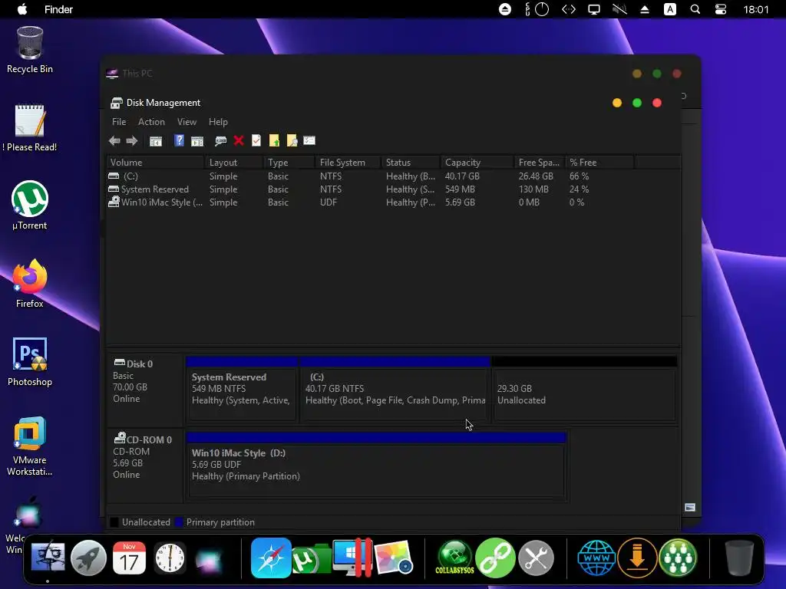Open the Please Read! notepad desktop icon
Screen dimensions: 786x589
[x=30, y=128]
